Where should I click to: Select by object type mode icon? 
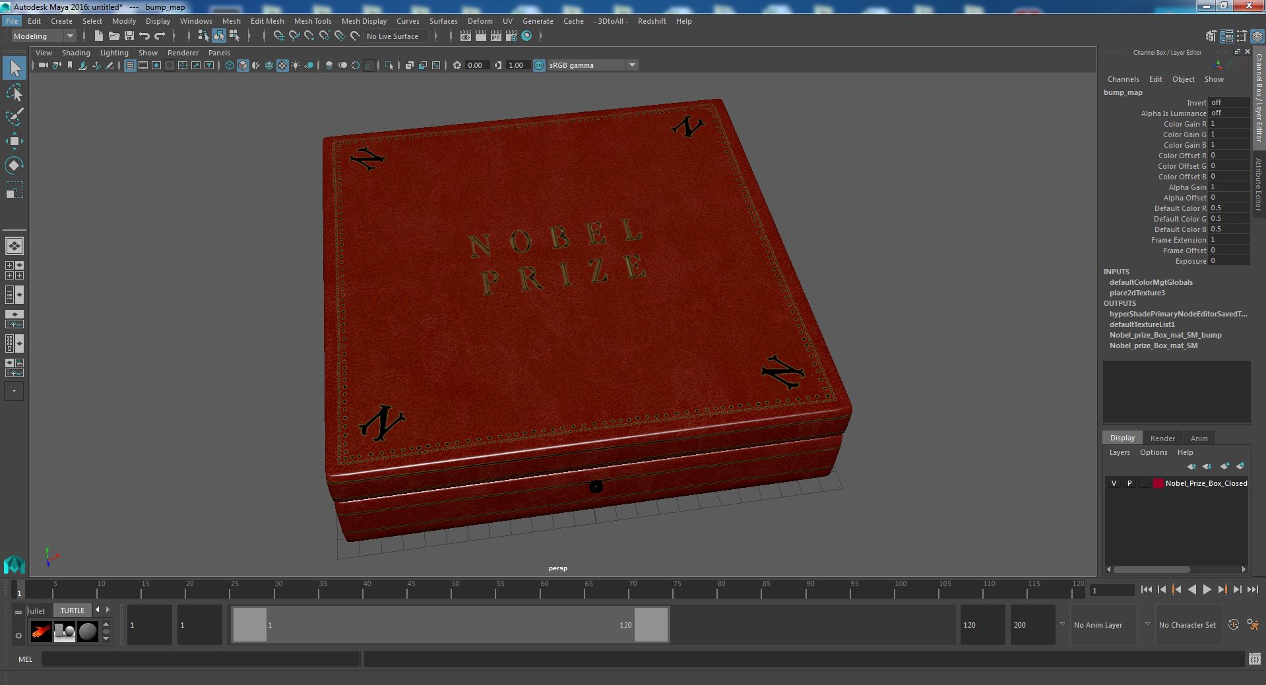pyautogui.click(x=218, y=36)
